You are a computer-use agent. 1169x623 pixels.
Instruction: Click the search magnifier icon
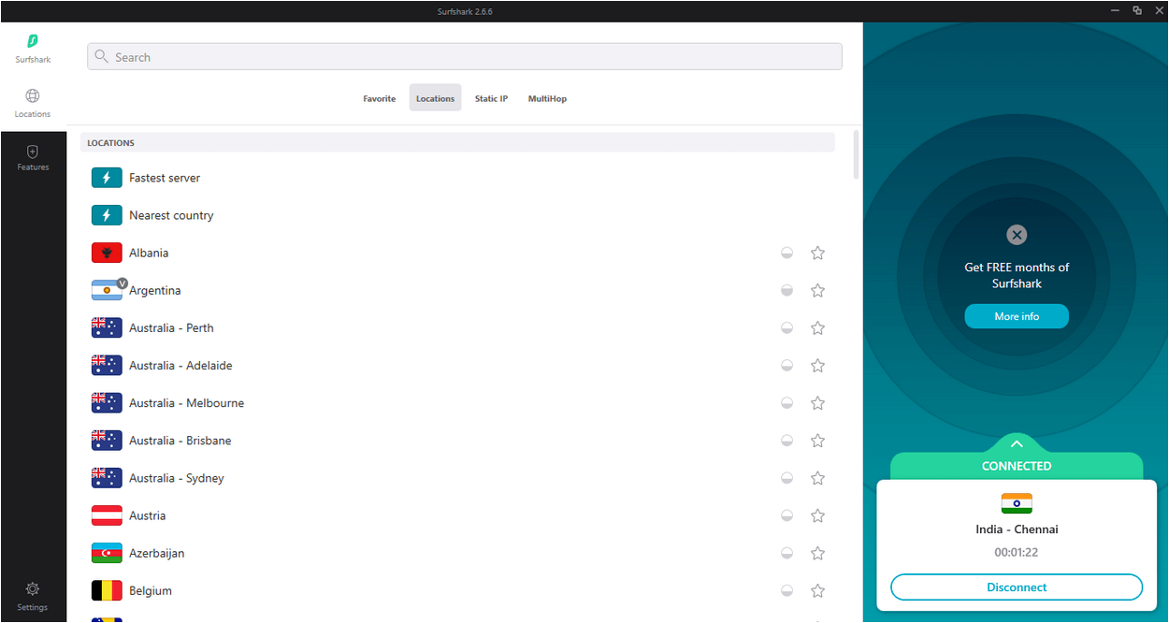[x=102, y=57]
